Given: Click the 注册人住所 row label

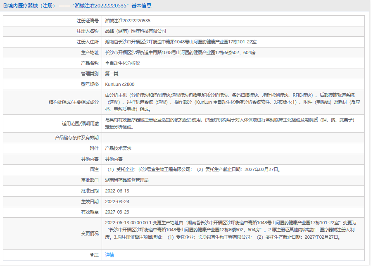Looking at the screenshot, I should [x=88, y=42].
